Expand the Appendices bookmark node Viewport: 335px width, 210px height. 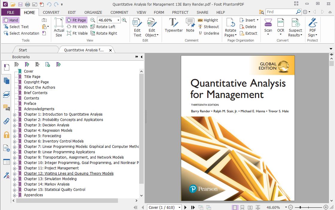click(x=15, y=195)
